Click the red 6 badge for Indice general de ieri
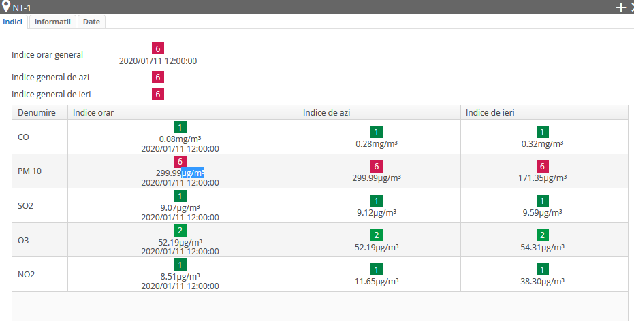The height and width of the screenshot is (321, 634). tap(158, 94)
